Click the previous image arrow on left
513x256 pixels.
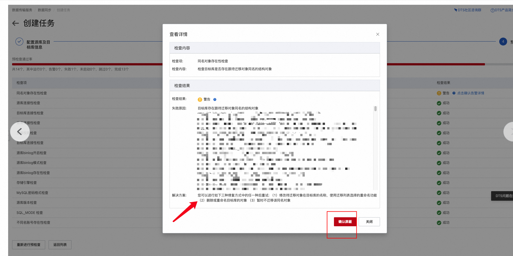click(x=20, y=131)
